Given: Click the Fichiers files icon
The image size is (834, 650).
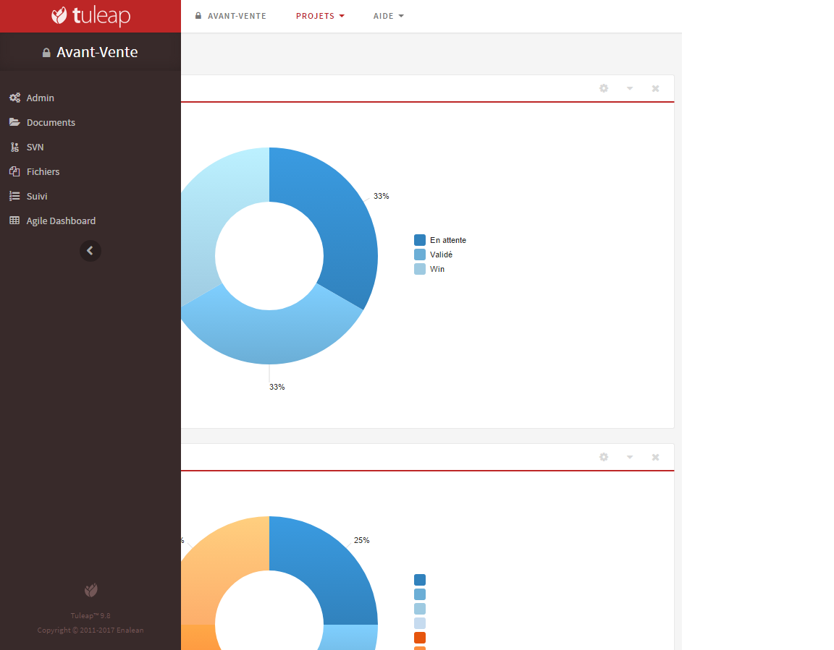Looking at the screenshot, I should pos(15,171).
